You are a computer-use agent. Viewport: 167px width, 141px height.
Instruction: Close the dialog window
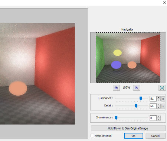[x=164, y=3]
